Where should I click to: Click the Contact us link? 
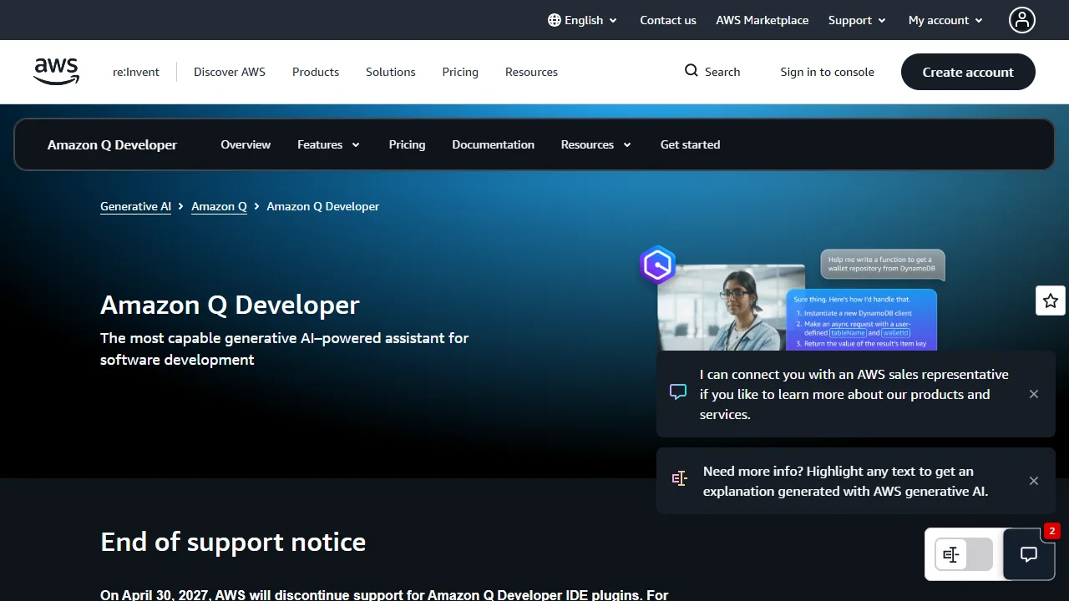[668, 20]
